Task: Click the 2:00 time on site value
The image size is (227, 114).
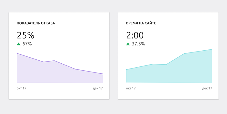Action: pos(135,35)
